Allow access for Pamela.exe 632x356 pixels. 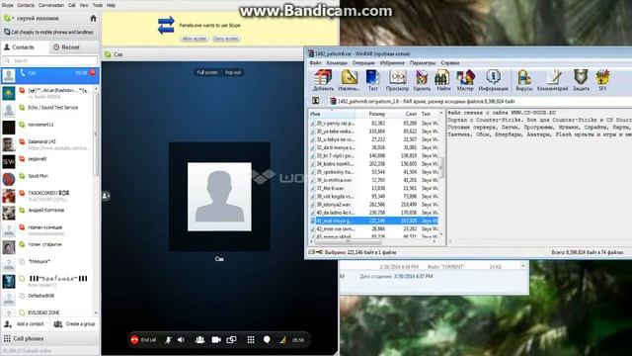point(195,39)
